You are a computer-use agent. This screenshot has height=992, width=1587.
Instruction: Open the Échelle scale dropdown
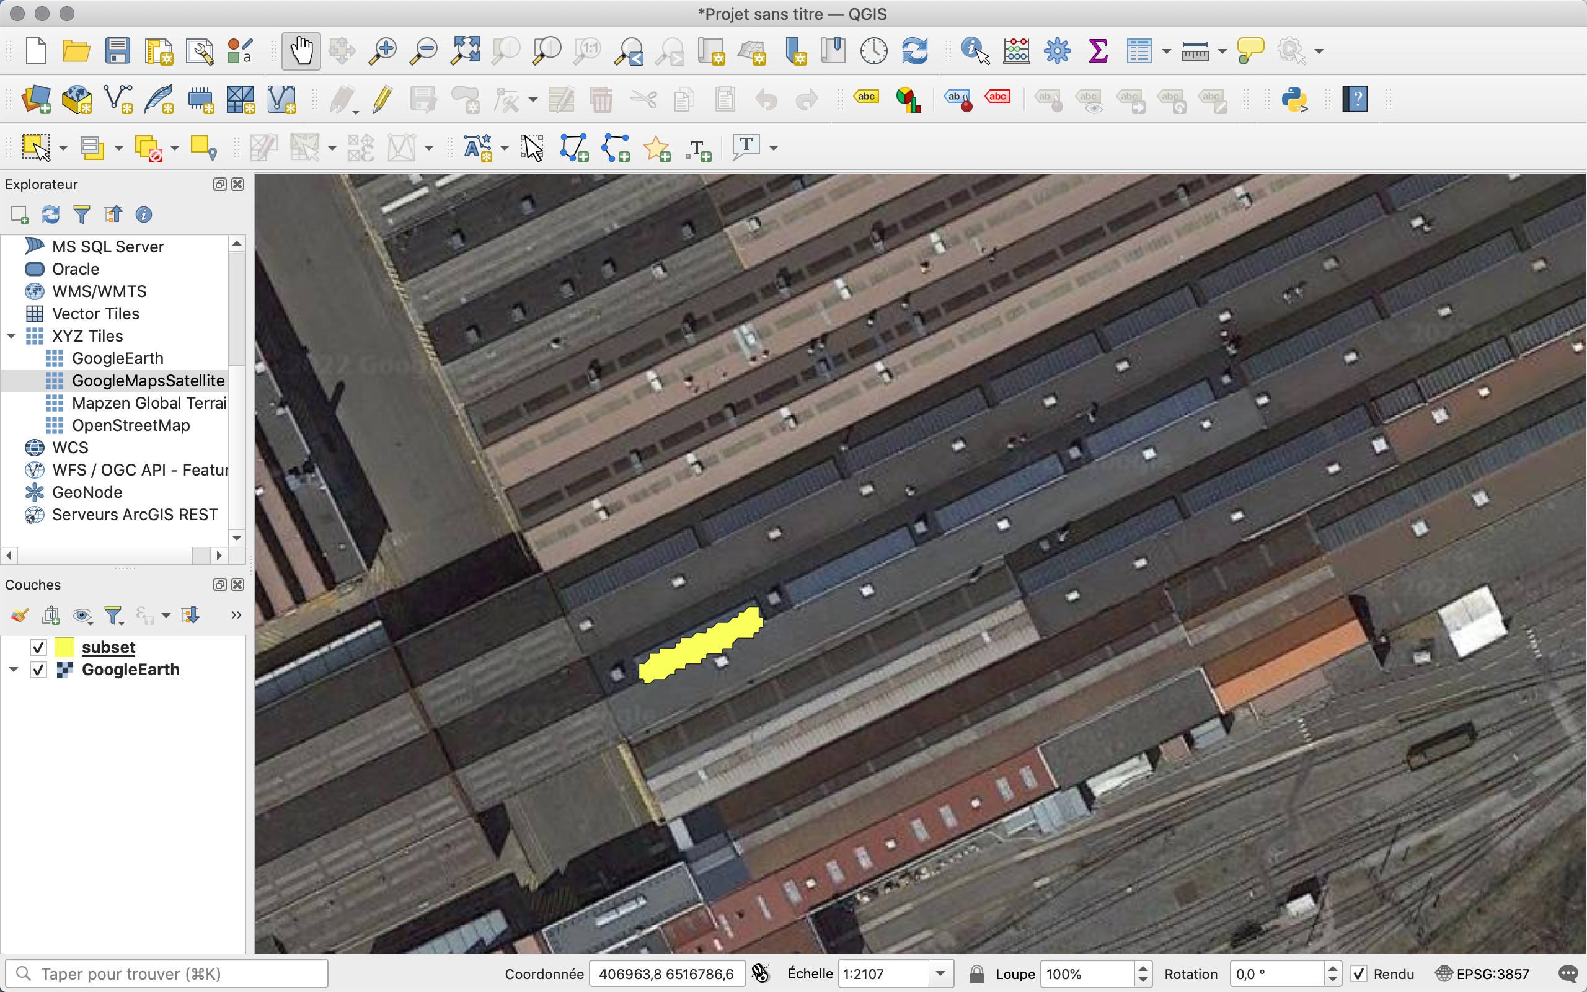pyautogui.click(x=940, y=973)
